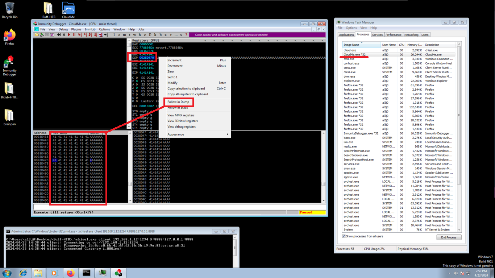Click the Go to address arrow toolbar icon
This screenshot has height=278, width=495.
coord(106,35)
